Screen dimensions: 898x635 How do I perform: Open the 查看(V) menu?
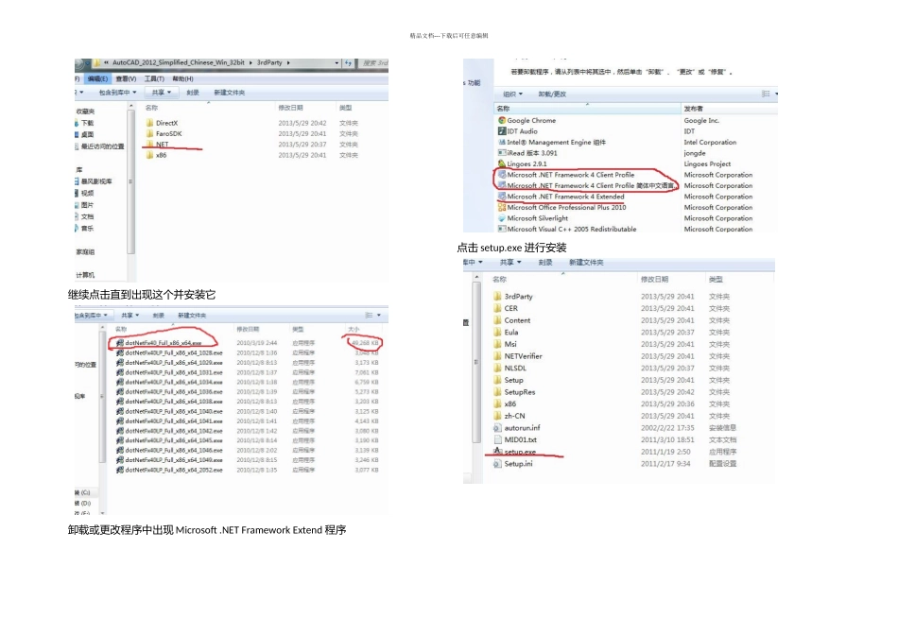click(126, 78)
